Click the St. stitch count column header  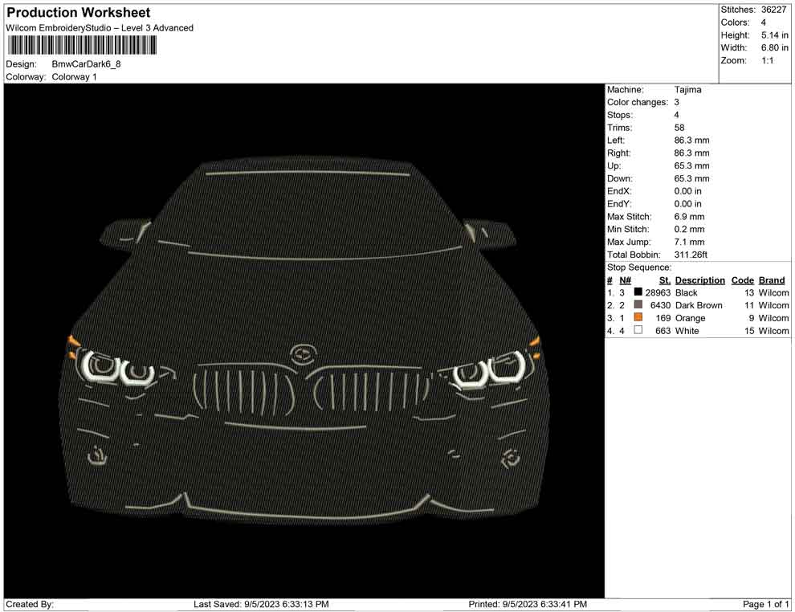pos(664,280)
